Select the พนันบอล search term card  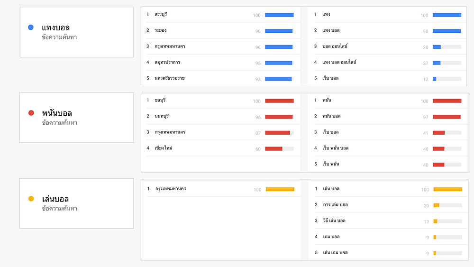tap(76, 118)
